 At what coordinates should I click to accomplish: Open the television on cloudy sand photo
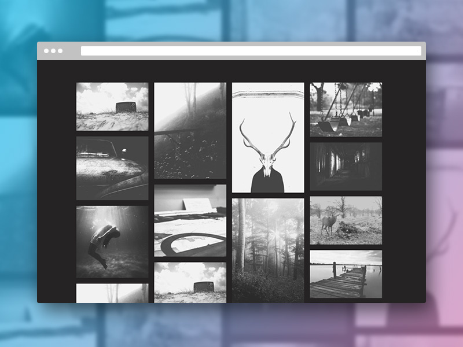point(189,283)
